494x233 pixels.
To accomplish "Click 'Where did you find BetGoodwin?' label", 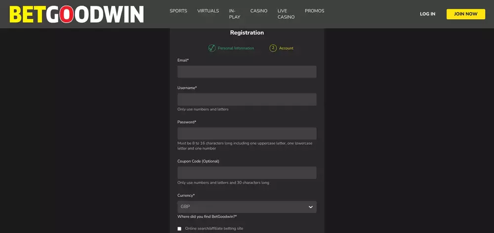I will click(207, 217).
